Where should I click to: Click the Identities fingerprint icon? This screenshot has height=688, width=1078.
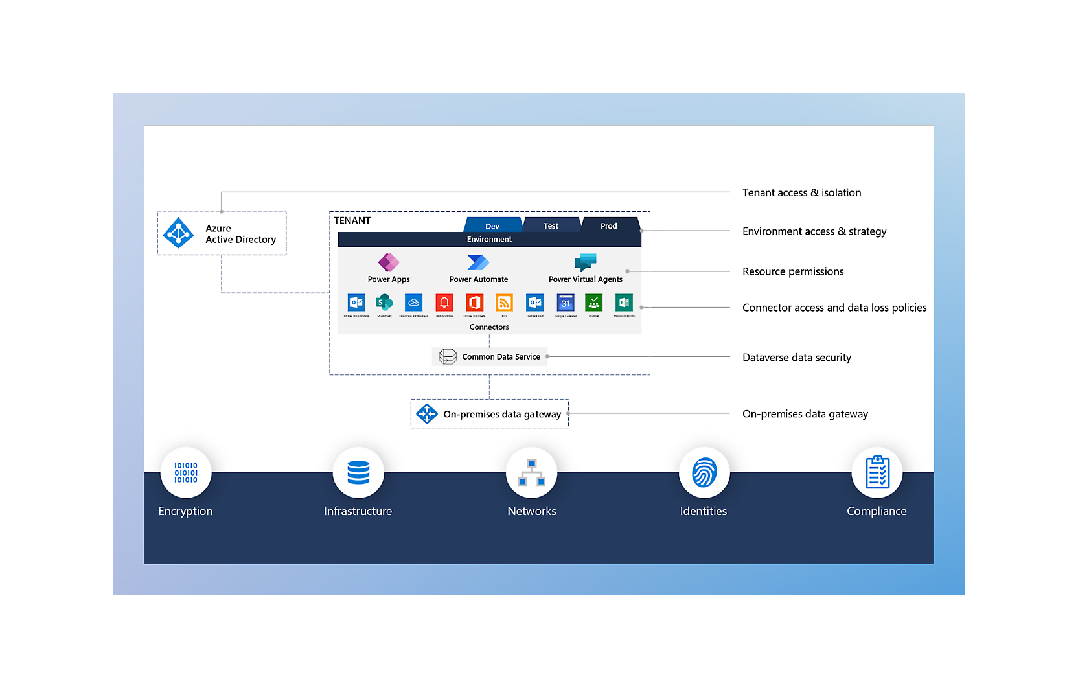tap(704, 473)
